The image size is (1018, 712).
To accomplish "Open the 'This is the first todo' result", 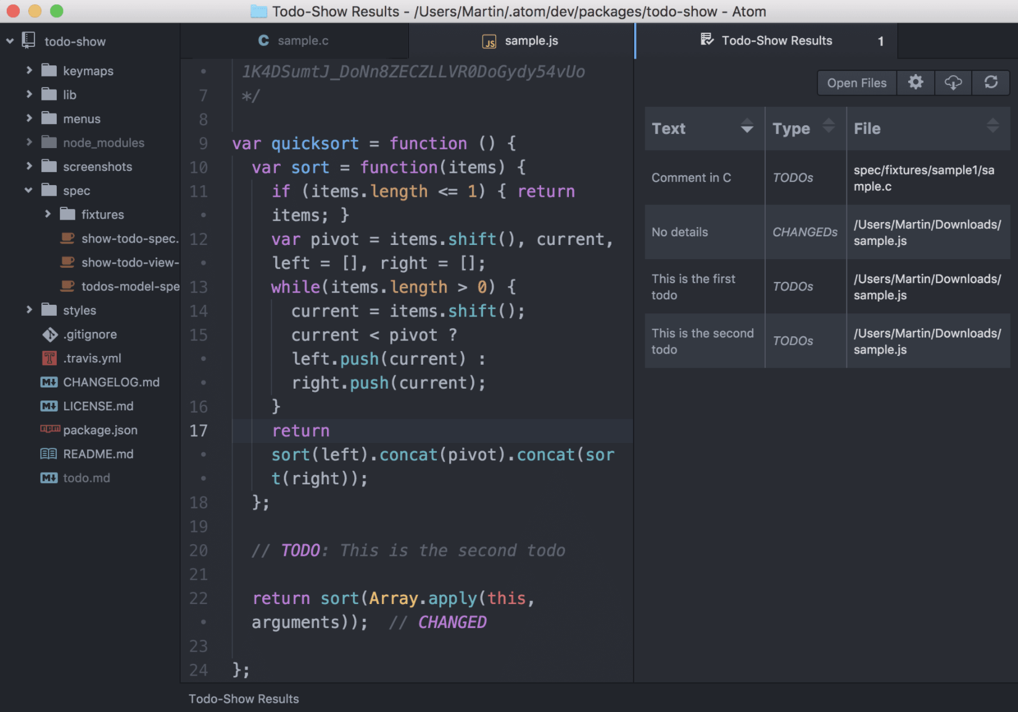I will (x=693, y=287).
